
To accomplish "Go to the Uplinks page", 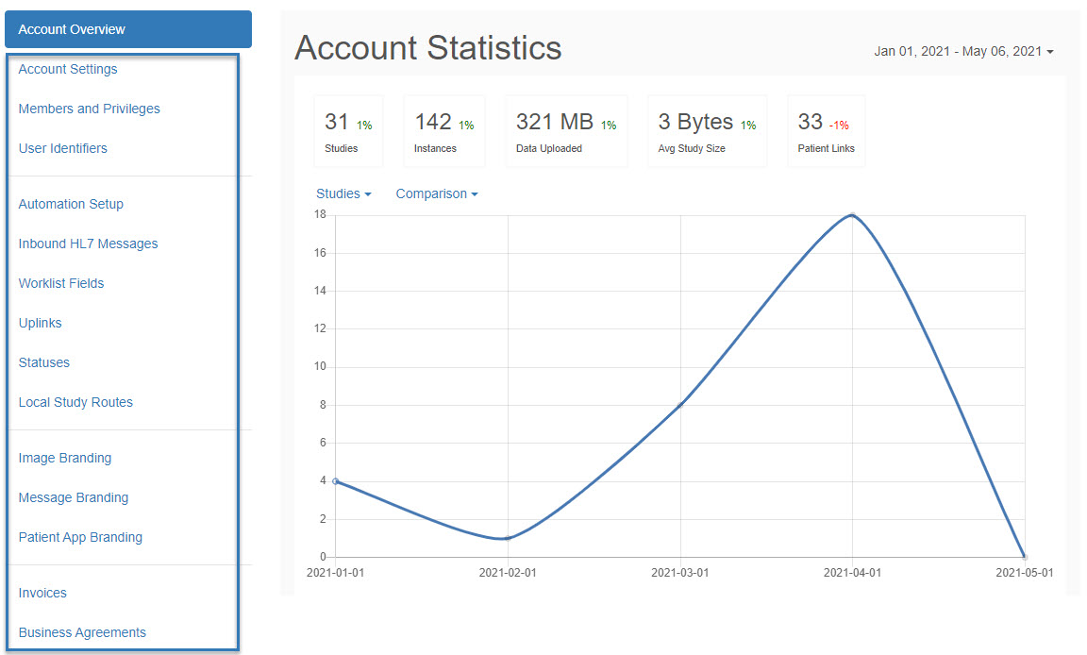I will point(40,323).
